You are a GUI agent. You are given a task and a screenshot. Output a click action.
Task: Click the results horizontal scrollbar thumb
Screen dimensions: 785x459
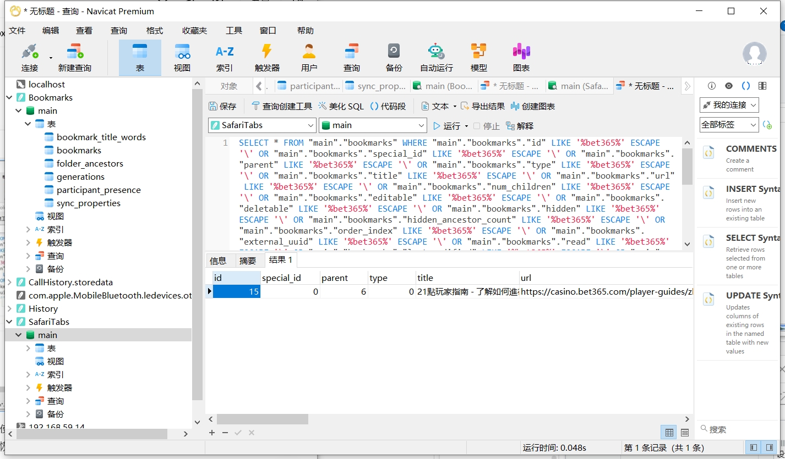click(x=263, y=419)
